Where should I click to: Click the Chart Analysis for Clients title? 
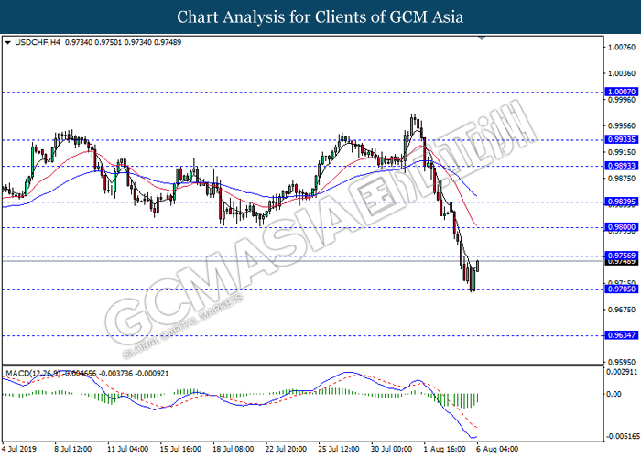[320, 16]
